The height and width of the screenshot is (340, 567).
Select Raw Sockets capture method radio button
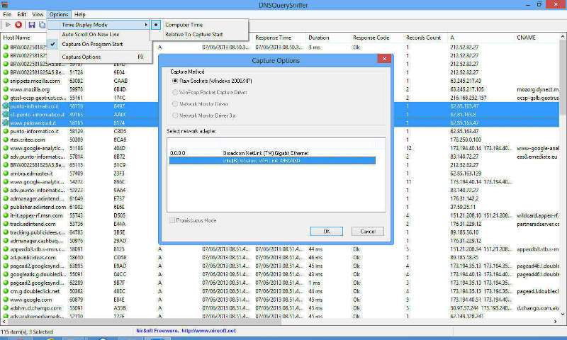click(x=176, y=81)
